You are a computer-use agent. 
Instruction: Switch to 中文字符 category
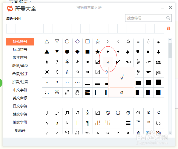[20, 90]
